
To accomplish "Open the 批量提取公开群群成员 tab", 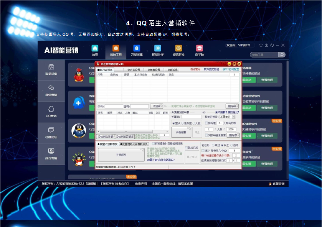I will click(x=134, y=144).
